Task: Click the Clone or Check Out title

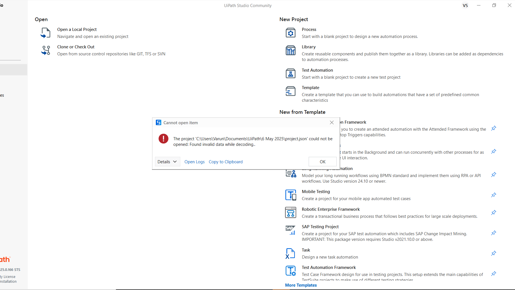Action: pyautogui.click(x=76, y=47)
